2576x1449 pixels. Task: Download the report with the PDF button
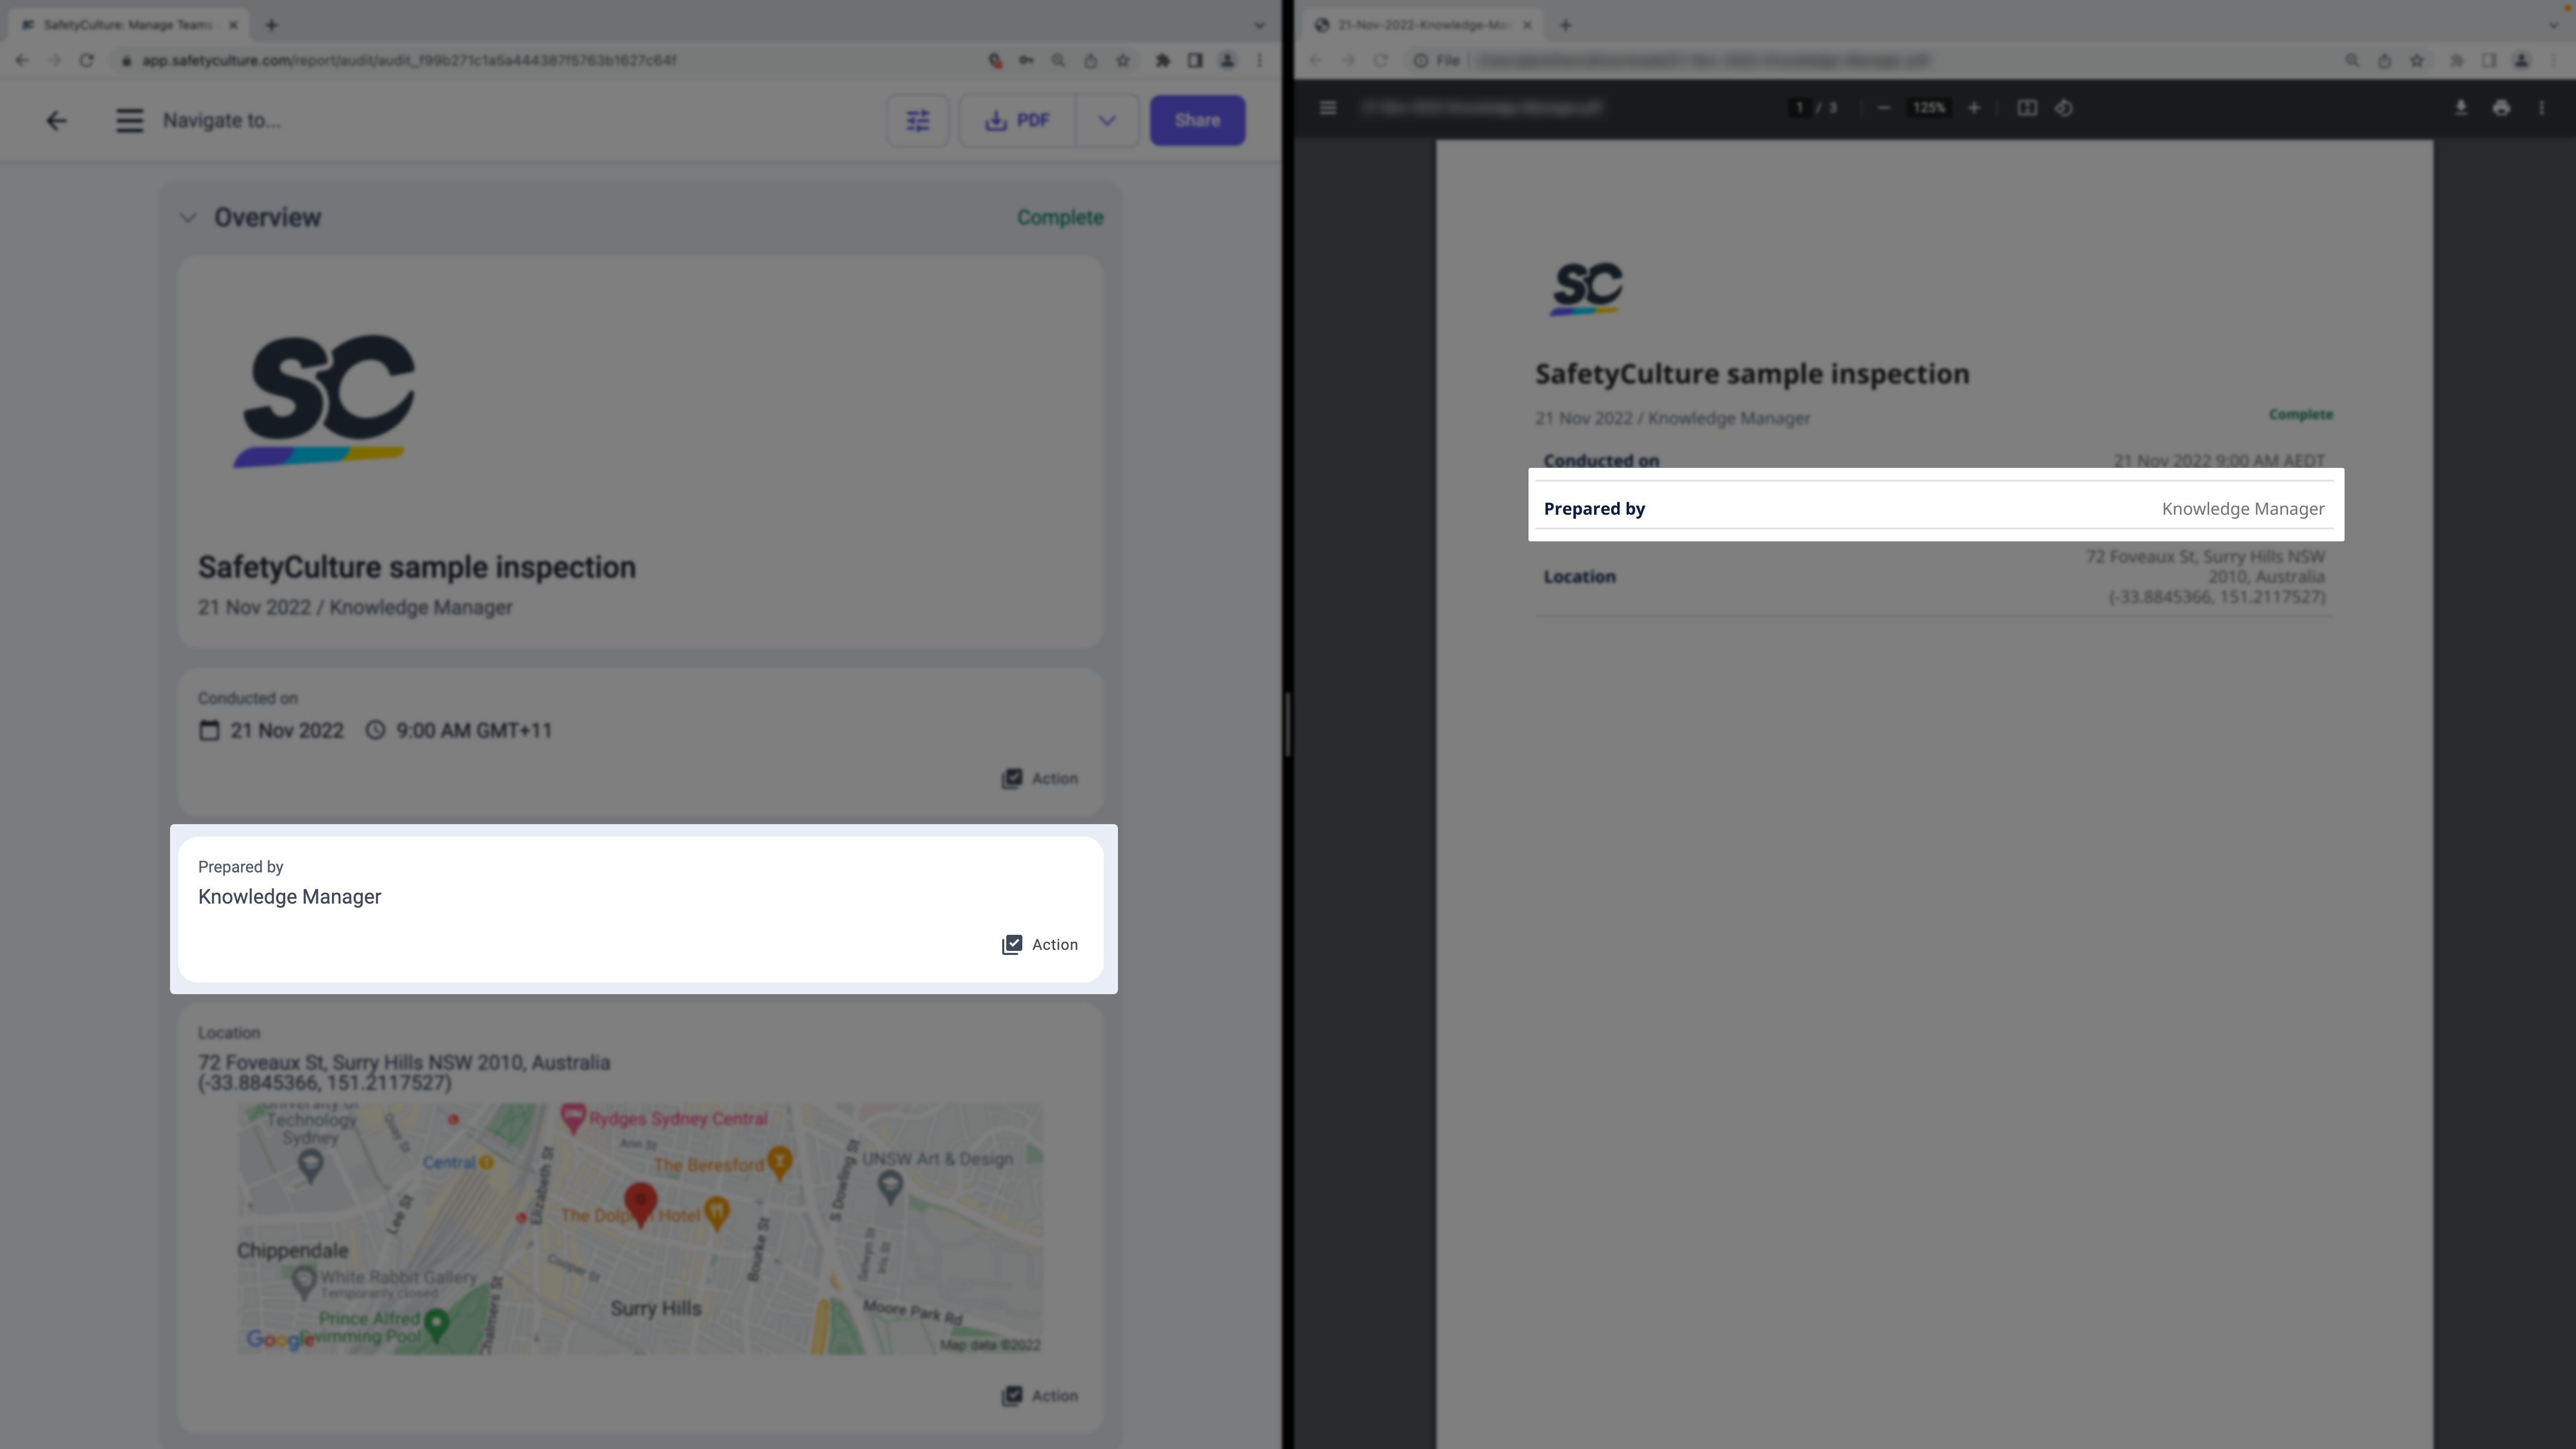pos(1018,121)
